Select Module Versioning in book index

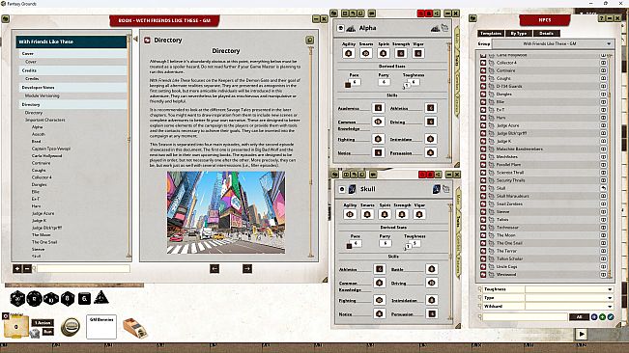pyautogui.click(x=43, y=96)
